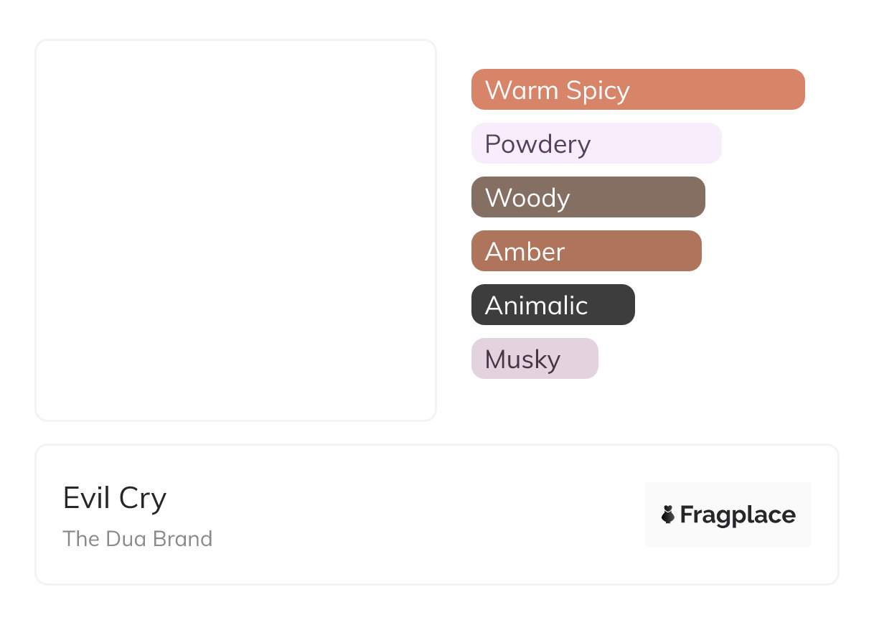Pick the Amber accord label

525,251
